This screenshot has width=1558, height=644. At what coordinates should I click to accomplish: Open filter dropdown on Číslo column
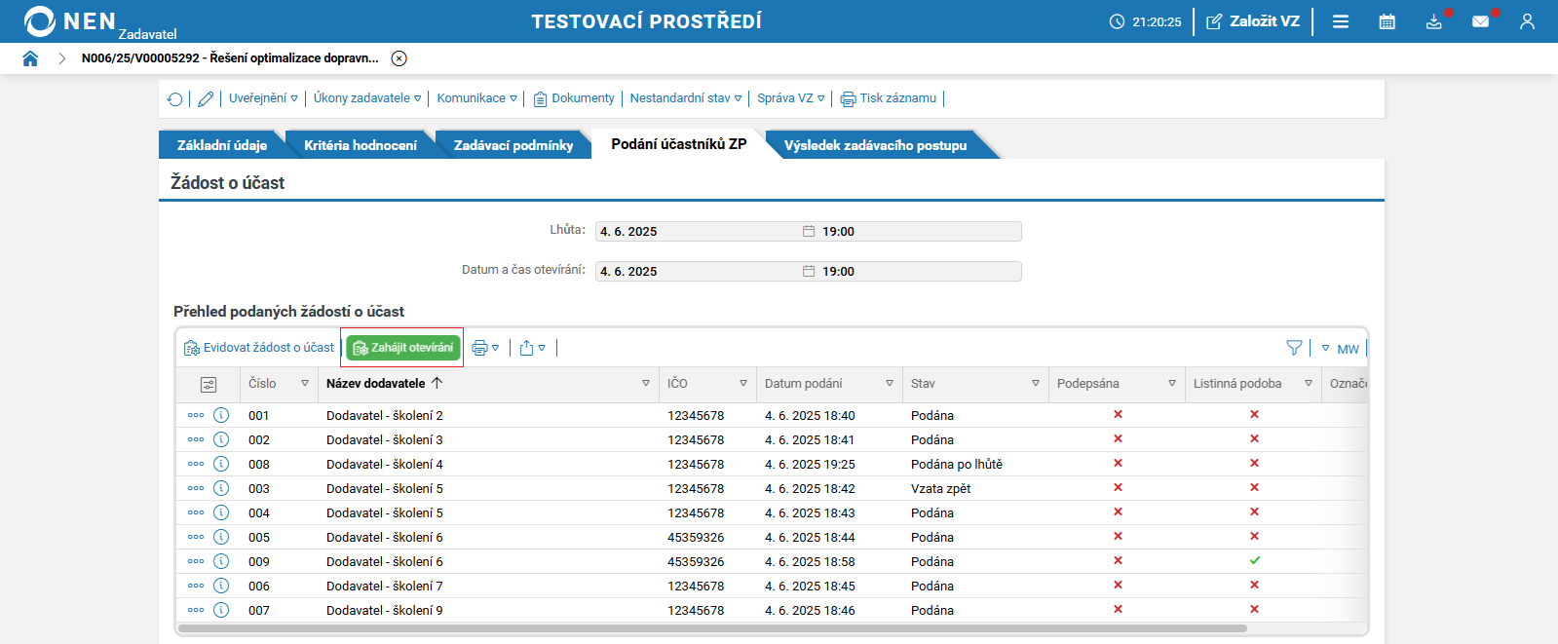tap(305, 384)
